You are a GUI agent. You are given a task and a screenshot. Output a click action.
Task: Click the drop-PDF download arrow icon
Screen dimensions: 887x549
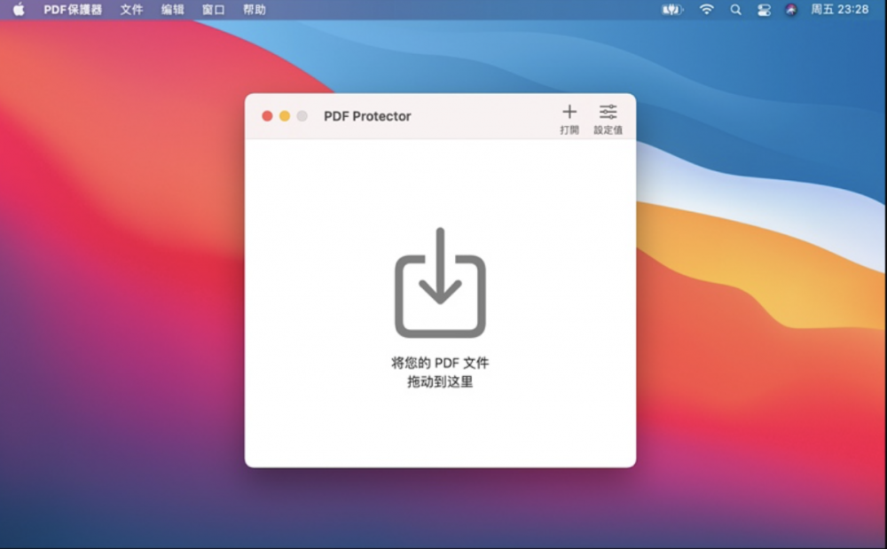[440, 282]
